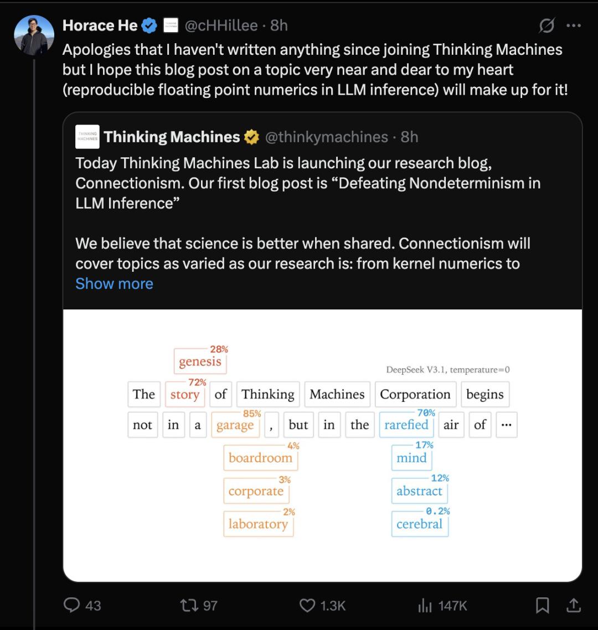The height and width of the screenshot is (630, 598).
Task: Click the blue verified badge beside Horace He
Action: 149,25
